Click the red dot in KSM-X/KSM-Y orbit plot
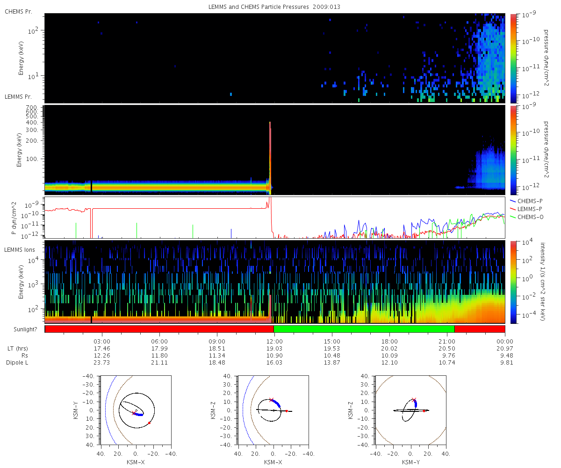The height and width of the screenshot is (468, 561). tap(149, 423)
